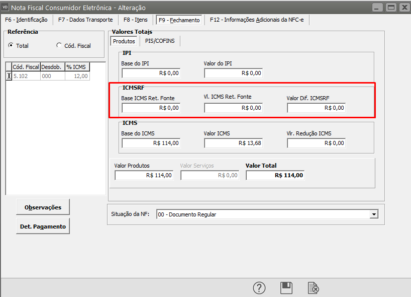This screenshot has width=411, height=297.
Task: Click the cancel document icon
Action: pos(313,288)
